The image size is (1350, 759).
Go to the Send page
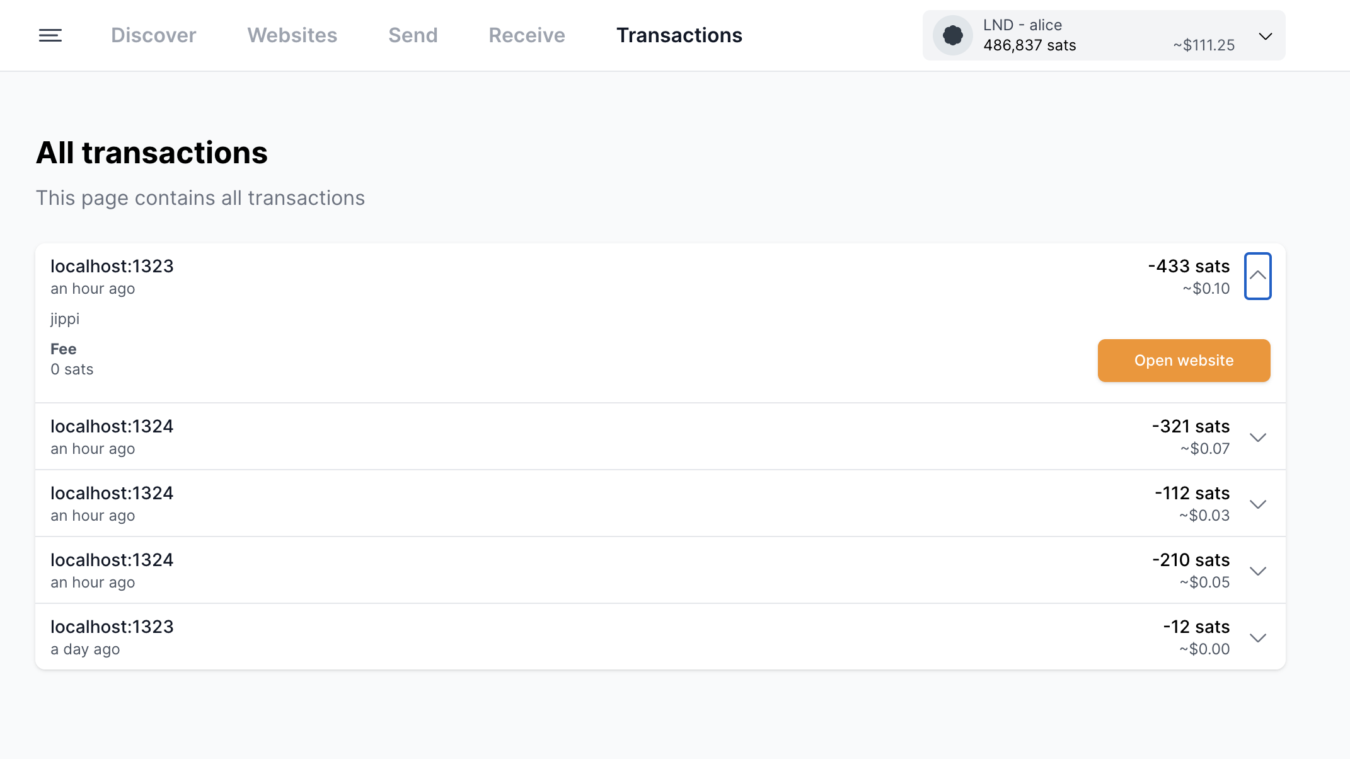[413, 35]
